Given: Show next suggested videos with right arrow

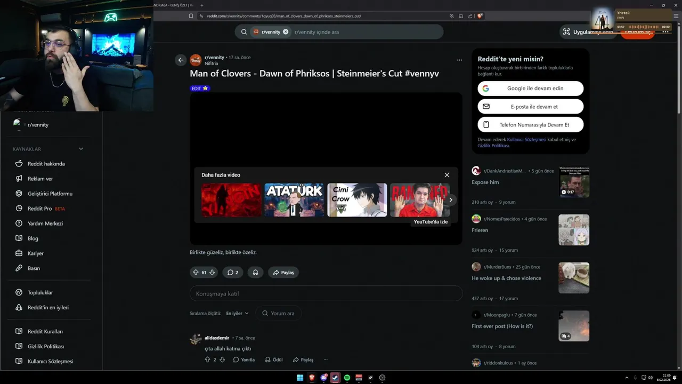Looking at the screenshot, I should [x=451, y=200].
